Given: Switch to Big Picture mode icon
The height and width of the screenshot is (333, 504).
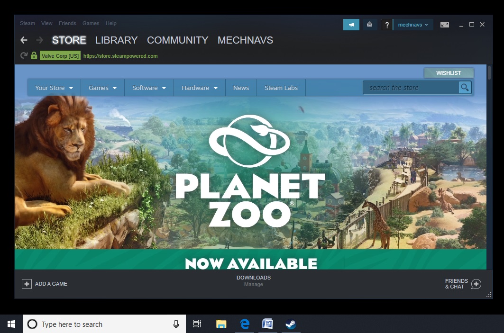Looking at the screenshot, I should point(445,25).
